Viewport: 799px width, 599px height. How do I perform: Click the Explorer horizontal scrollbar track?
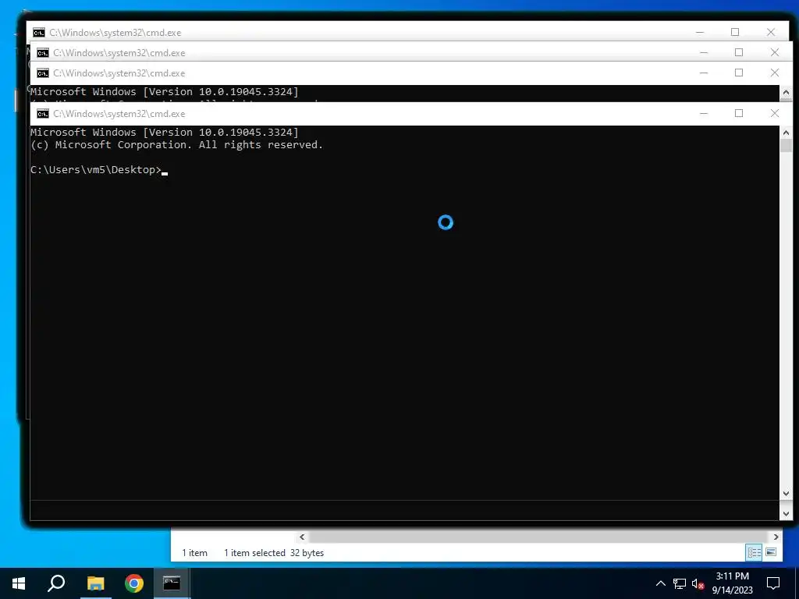[x=538, y=537]
